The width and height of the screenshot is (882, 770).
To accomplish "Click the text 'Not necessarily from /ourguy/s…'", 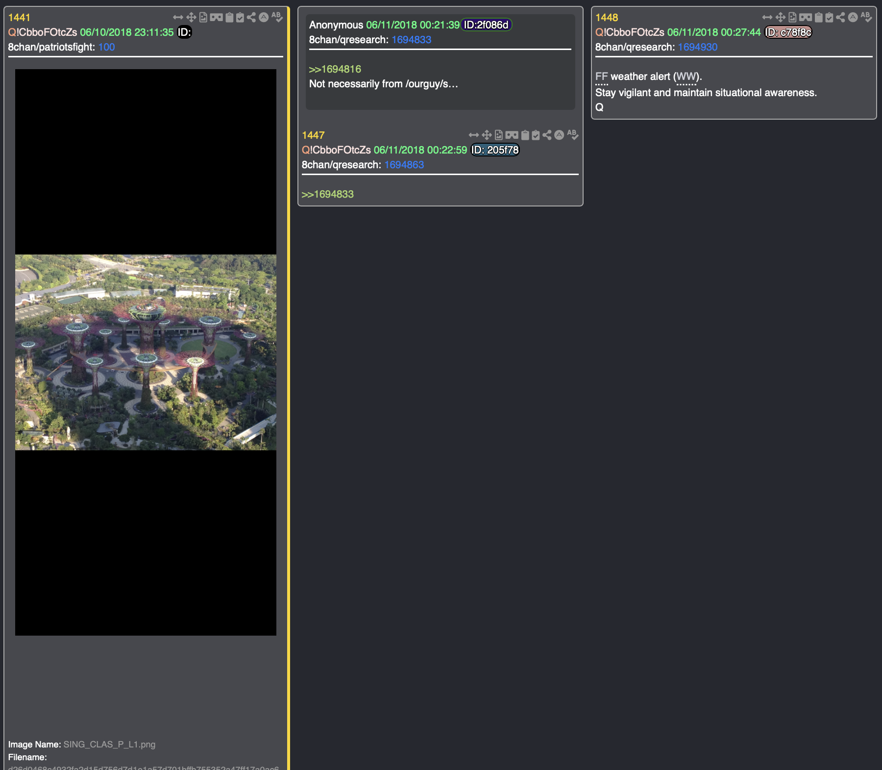I will pyautogui.click(x=384, y=84).
